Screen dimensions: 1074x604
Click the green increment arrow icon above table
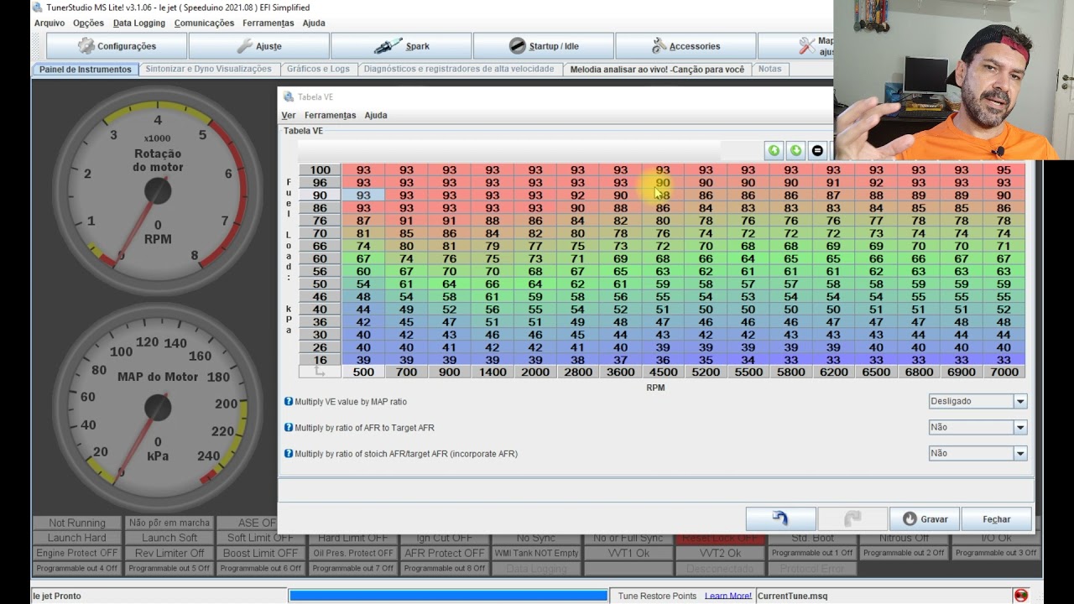coord(774,151)
